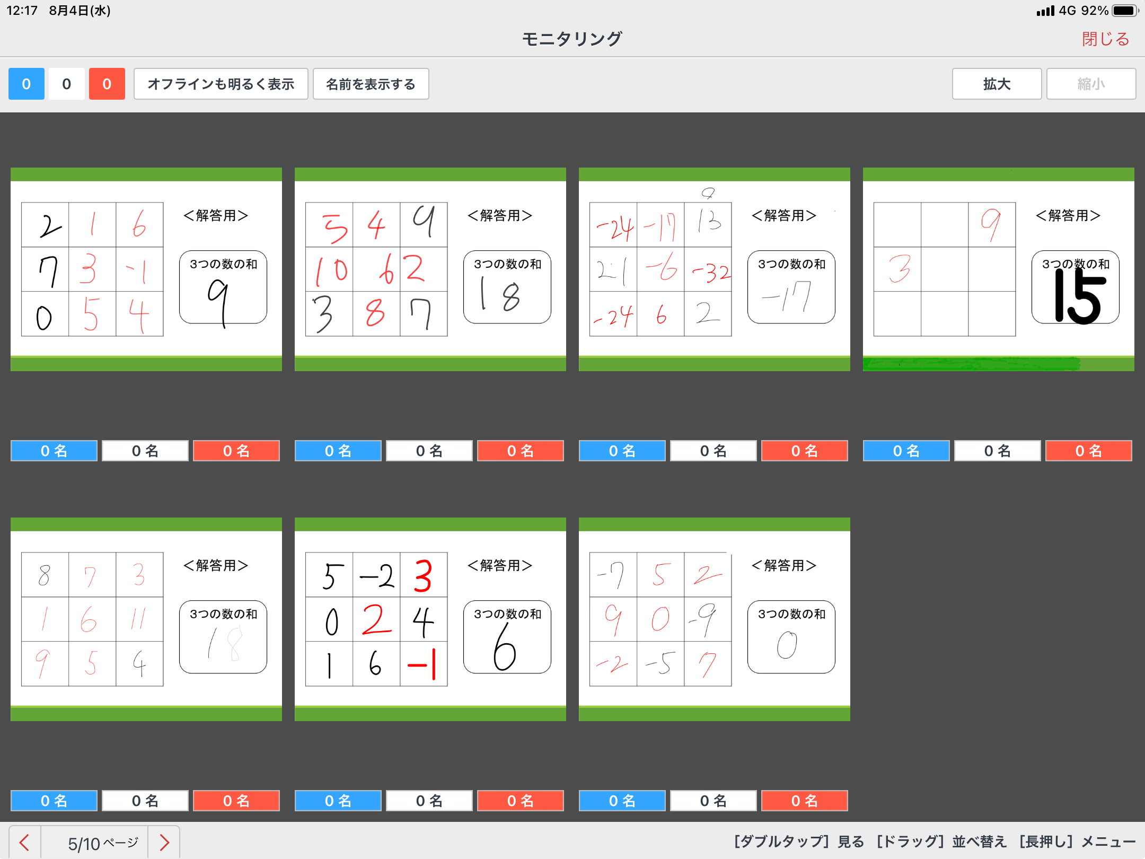The width and height of the screenshot is (1145, 859).
Task: Select the thumbnail with sum answer 6
Action: [430, 619]
